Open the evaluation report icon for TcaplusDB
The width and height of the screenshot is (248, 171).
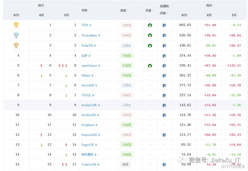click(x=164, y=165)
